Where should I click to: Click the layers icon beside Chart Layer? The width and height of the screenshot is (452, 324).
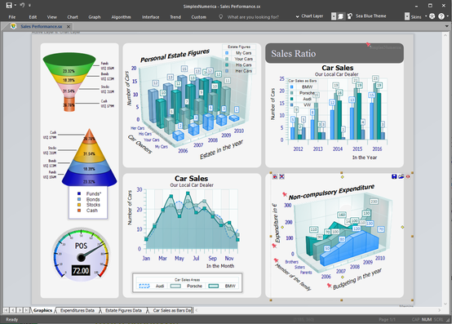point(340,16)
